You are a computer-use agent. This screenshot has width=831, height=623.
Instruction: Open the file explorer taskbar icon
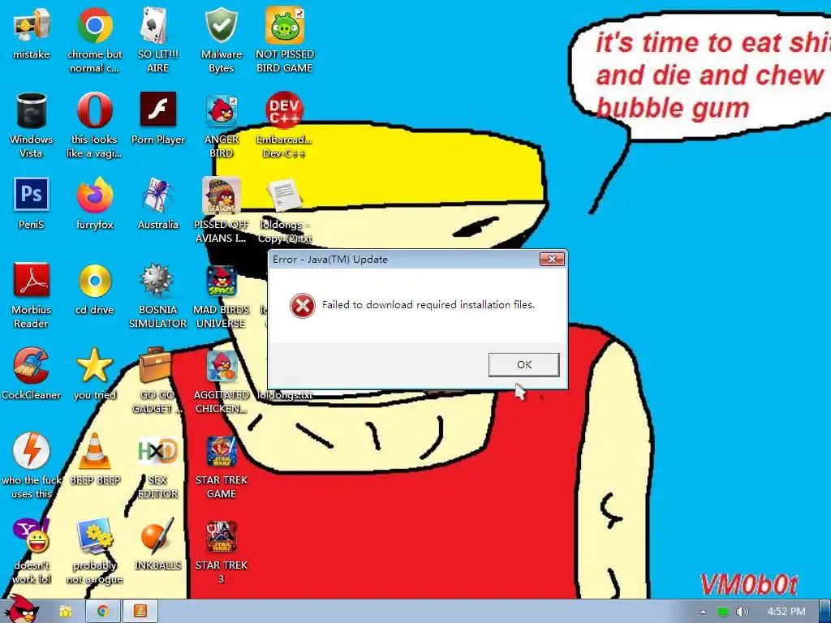click(65, 612)
